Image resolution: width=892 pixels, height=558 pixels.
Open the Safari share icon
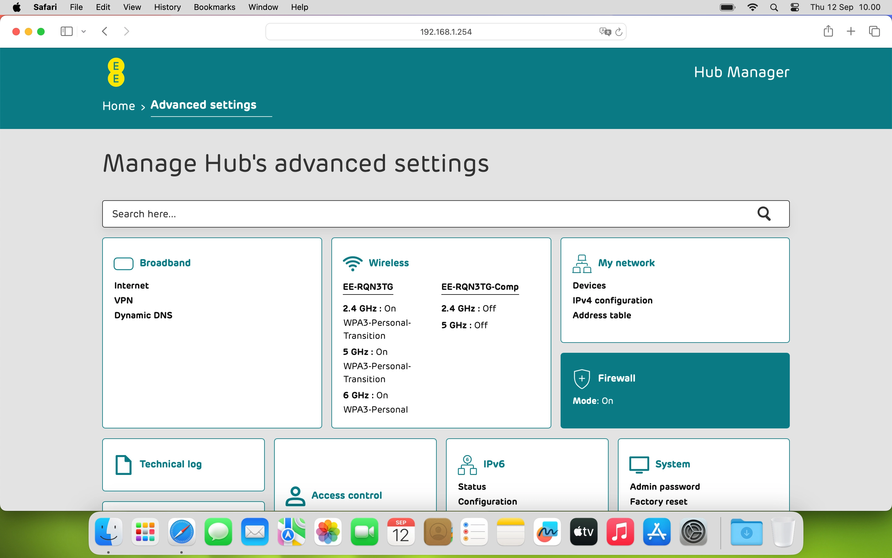[x=828, y=31]
